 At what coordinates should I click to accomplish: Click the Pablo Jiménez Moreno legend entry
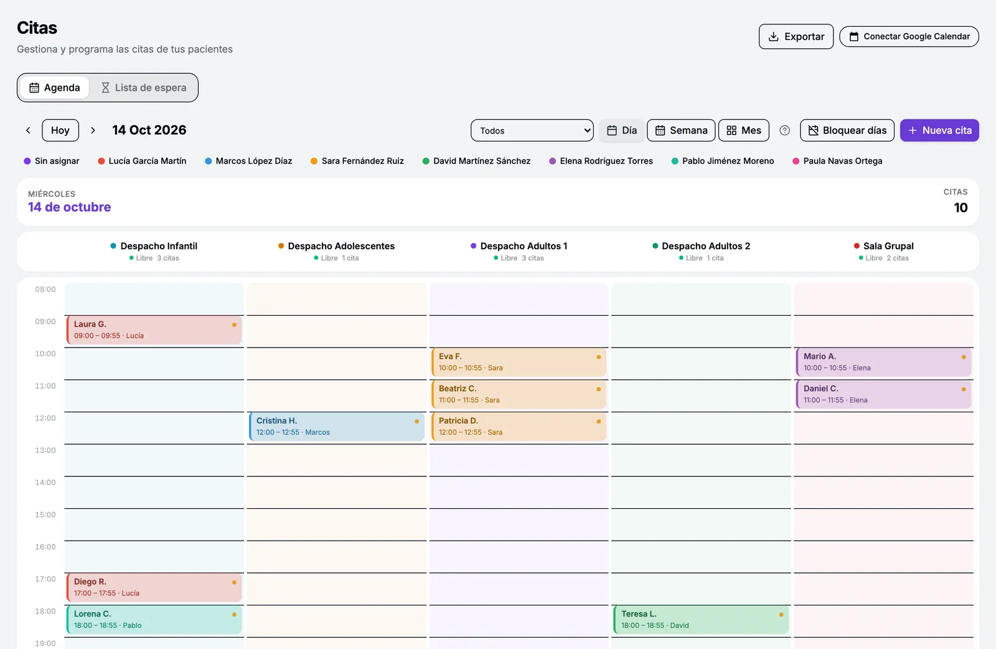point(722,161)
